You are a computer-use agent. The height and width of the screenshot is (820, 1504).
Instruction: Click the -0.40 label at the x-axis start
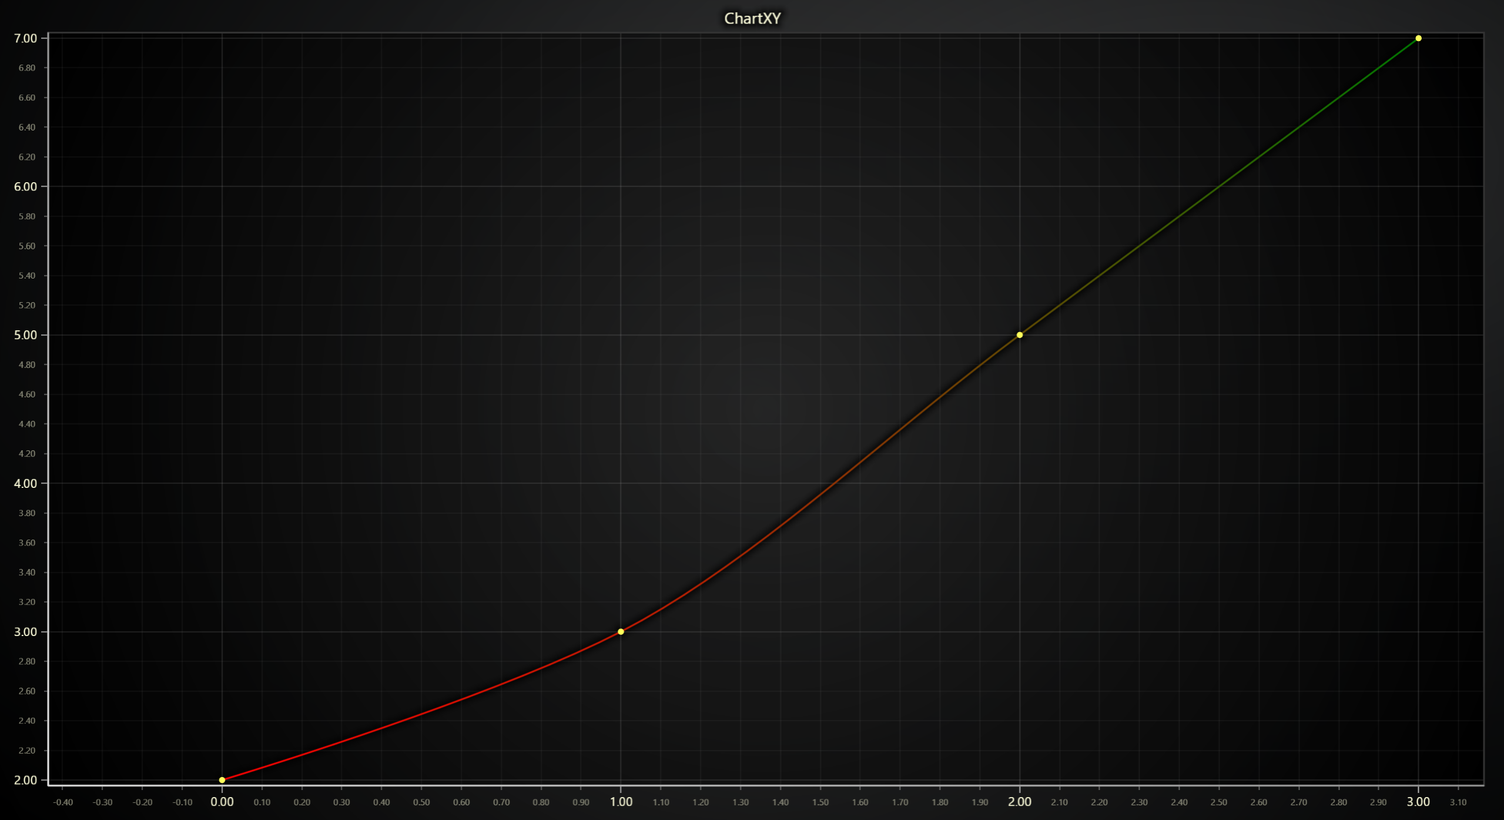[63, 801]
